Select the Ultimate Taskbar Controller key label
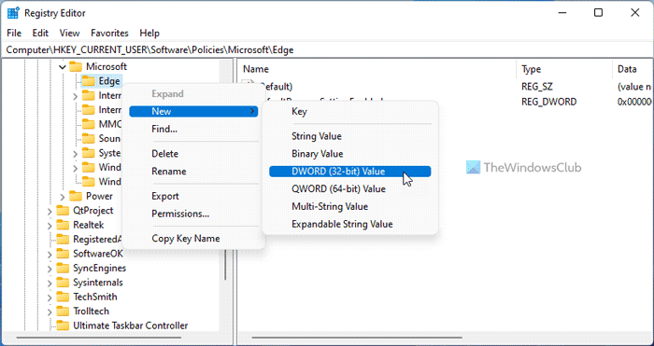654x346 pixels. [131, 325]
